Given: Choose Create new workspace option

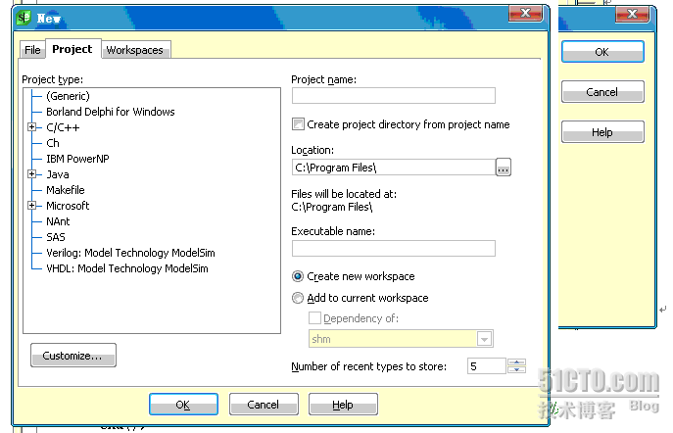Looking at the screenshot, I should [x=298, y=276].
